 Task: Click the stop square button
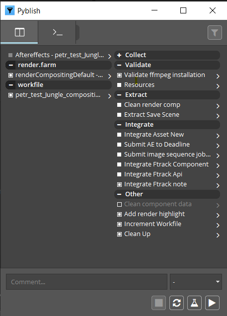point(159,303)
